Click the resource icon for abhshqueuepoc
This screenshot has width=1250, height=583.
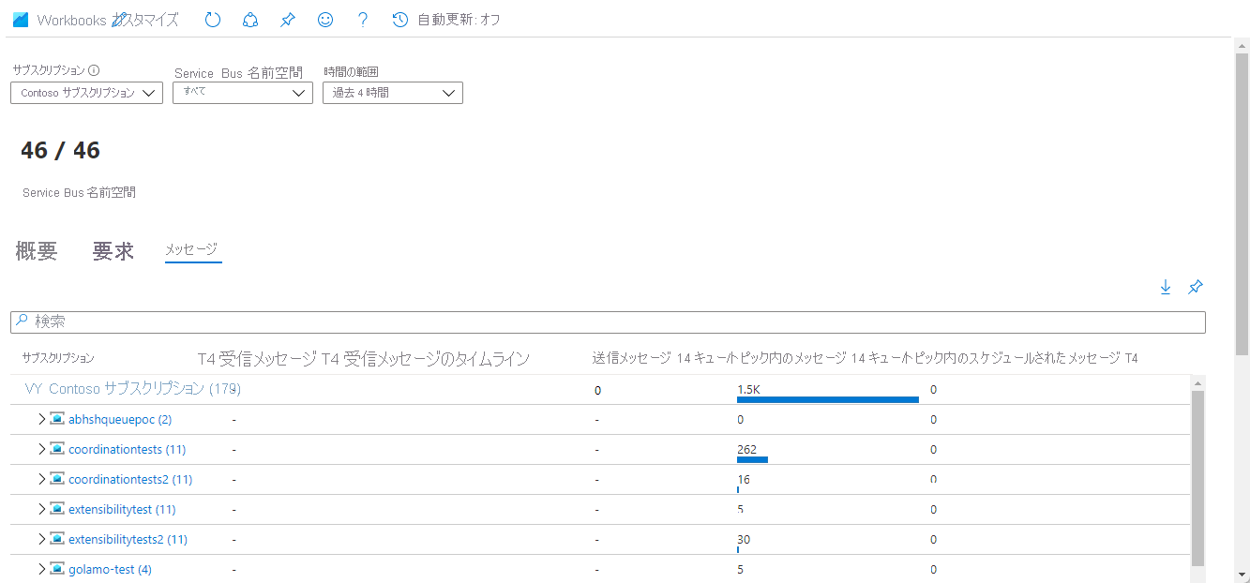pos(57,419)
